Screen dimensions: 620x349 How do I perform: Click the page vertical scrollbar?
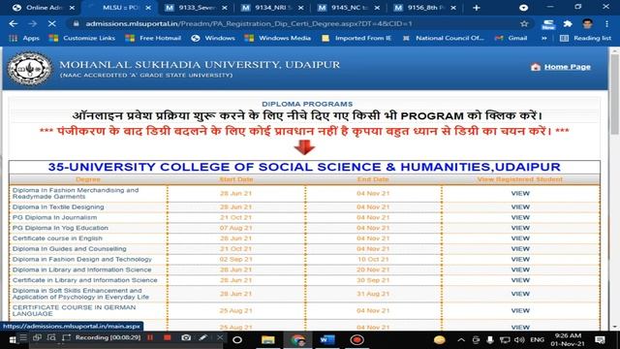pyautogui.click(x=614, y=95)
